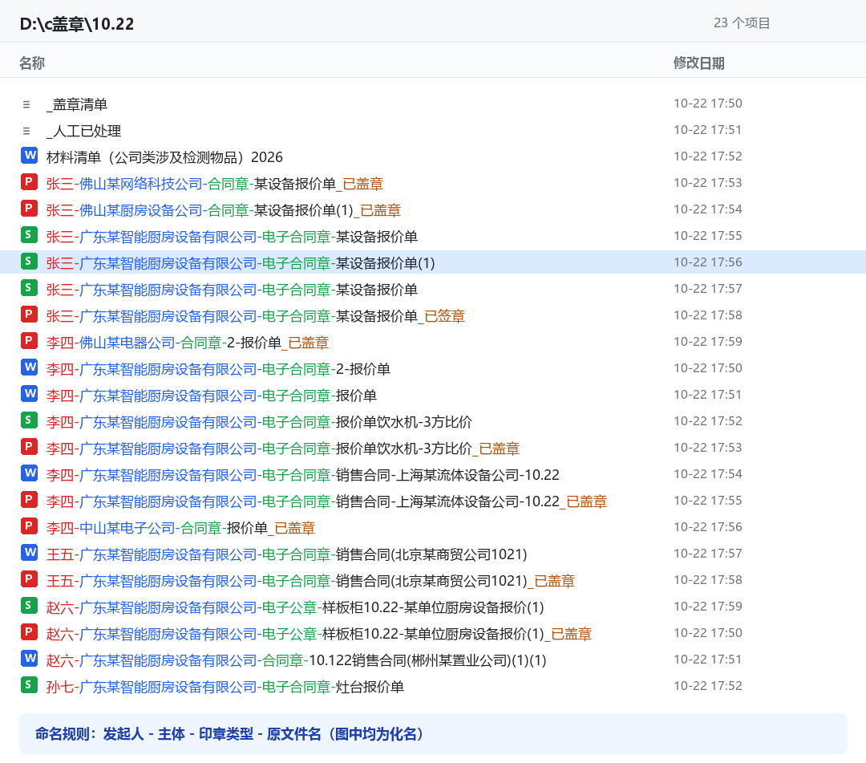Click Word icon of 李四 电子合同章-2-报价单
This screenshot has width=866, height=763.
coord(30,368)
